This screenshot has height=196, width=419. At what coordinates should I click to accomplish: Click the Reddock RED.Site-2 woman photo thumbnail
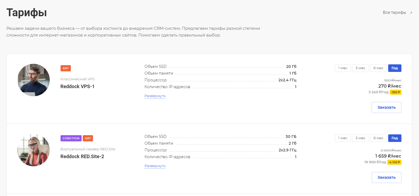34,150
